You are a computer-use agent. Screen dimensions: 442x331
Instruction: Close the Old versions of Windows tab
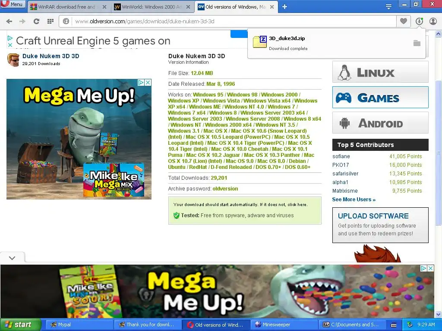[x=272, y=7]
